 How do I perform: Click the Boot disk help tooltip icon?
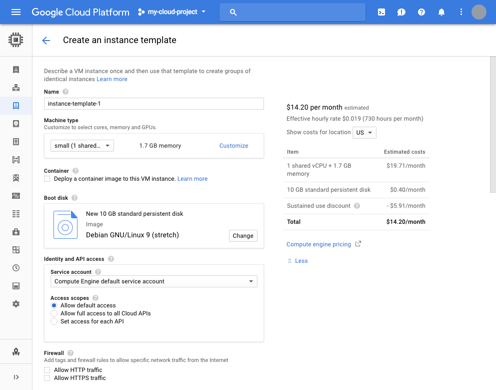click(74, 198)
